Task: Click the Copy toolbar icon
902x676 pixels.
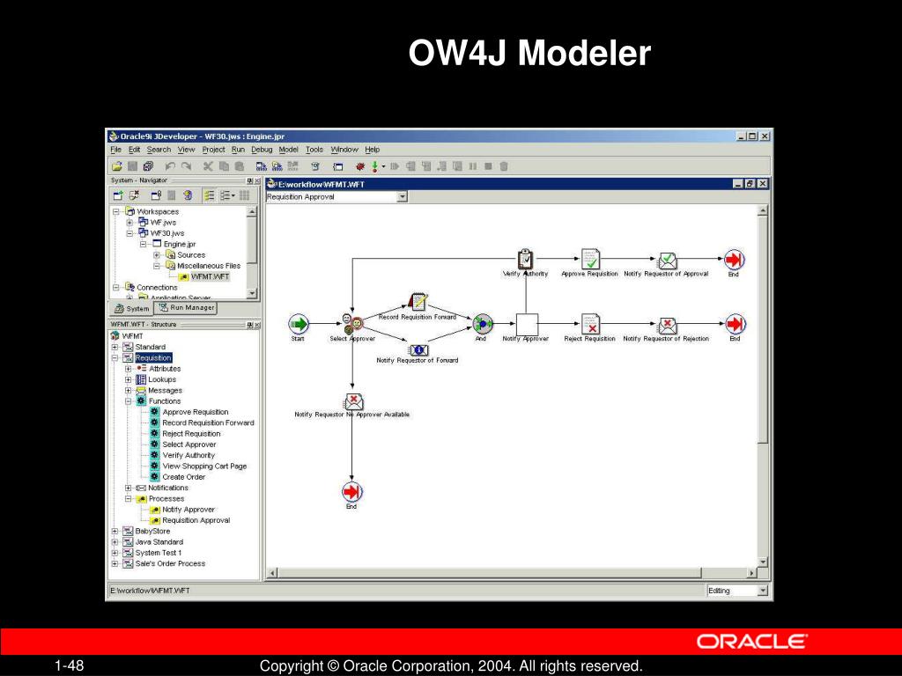Action: (x=224, y=166)
